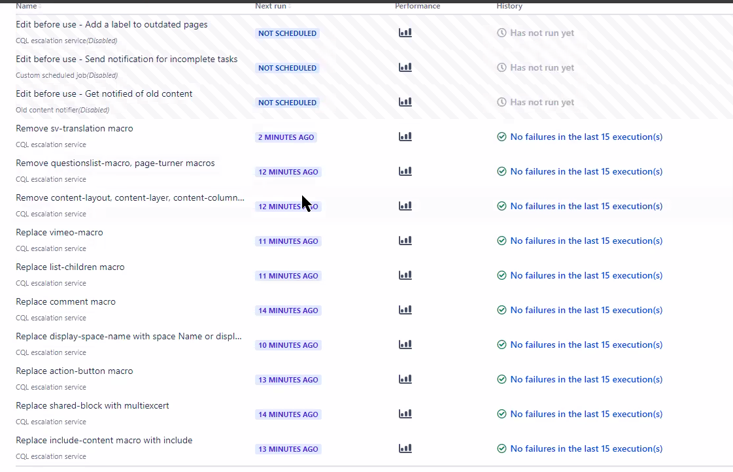
Task: Open Replace list-children macro job
Action: [x=70, y=266]
